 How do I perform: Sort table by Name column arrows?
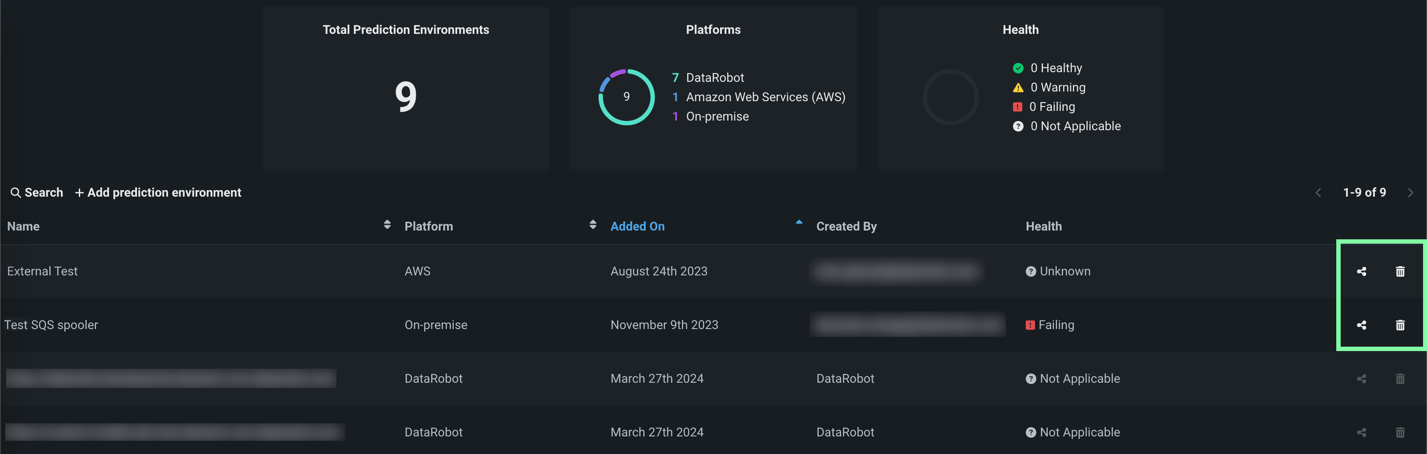point(387,224)
